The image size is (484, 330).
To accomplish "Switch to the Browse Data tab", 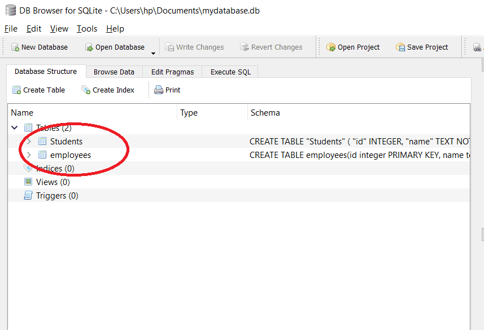I will (114, 72).
